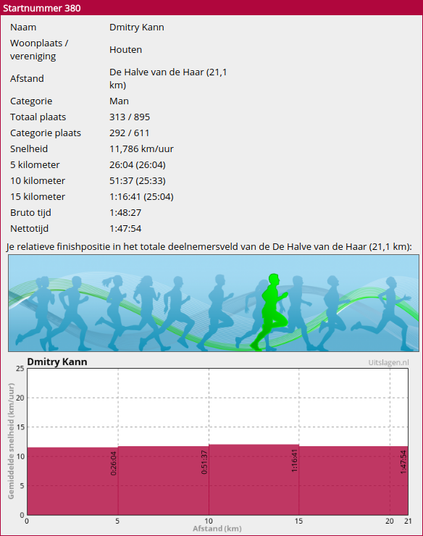Click the '15 kilometer' label
Screen dimensions: 423x536
38,197
